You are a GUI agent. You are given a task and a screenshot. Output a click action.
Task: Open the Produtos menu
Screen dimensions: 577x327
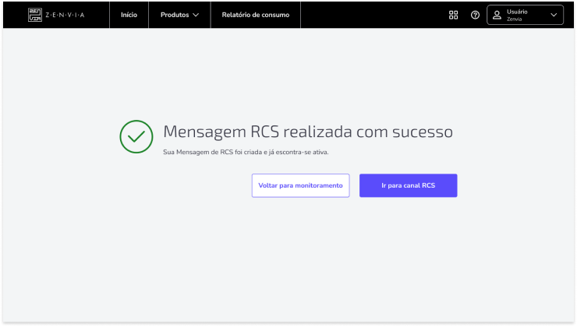(179, 15)
